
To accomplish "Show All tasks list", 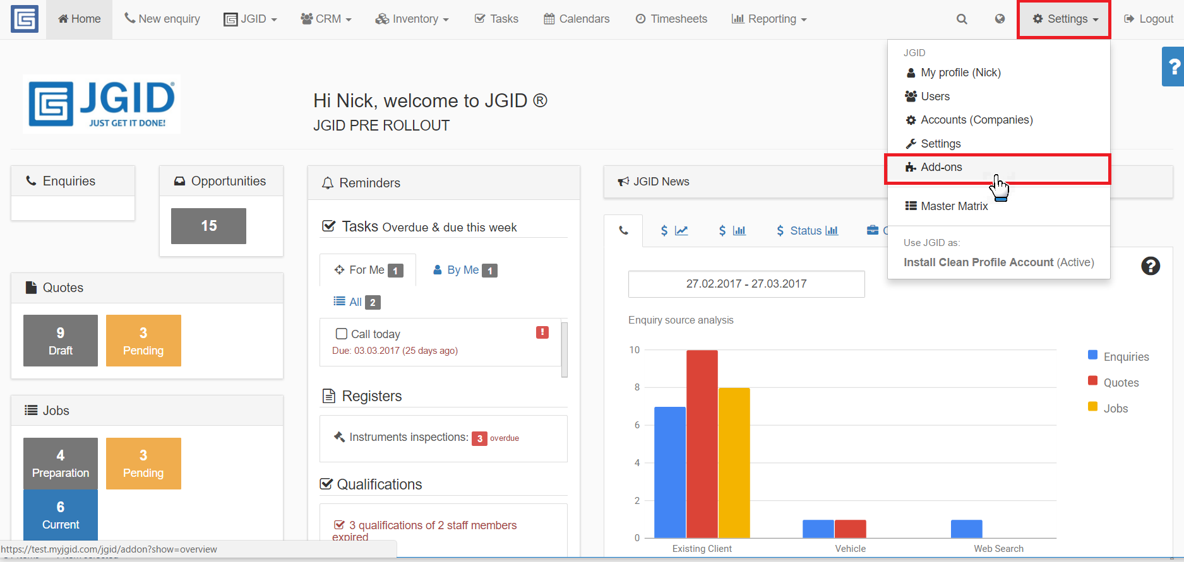I will pyautogui.click(x=357, y=302).
